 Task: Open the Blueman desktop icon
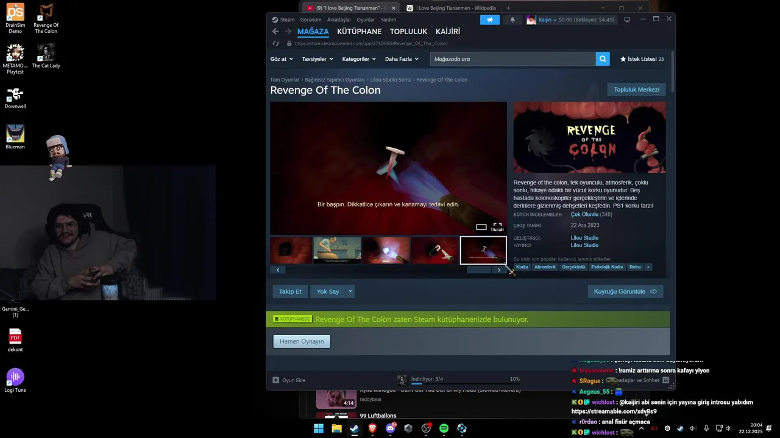[x=15, y=137]
